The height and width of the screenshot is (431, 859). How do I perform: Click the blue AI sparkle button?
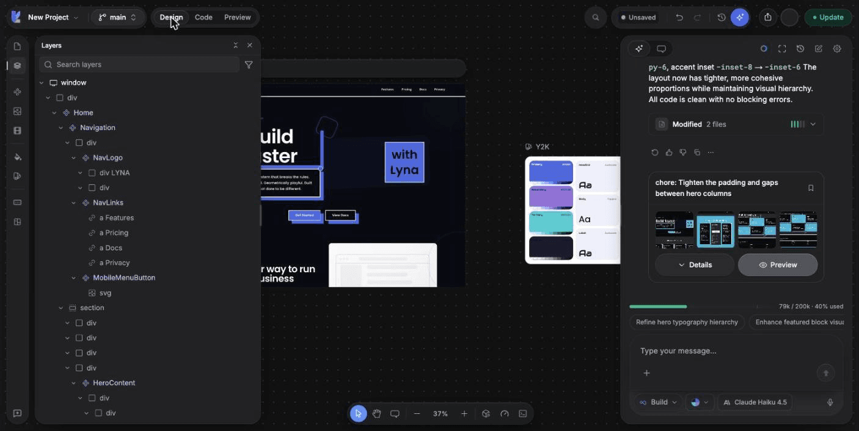(x=740, y=18)
